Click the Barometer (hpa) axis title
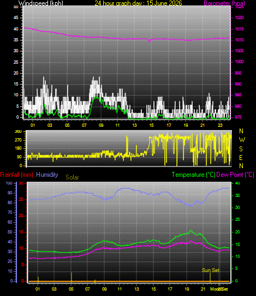The image size is (256, 296). coord(224,3)
